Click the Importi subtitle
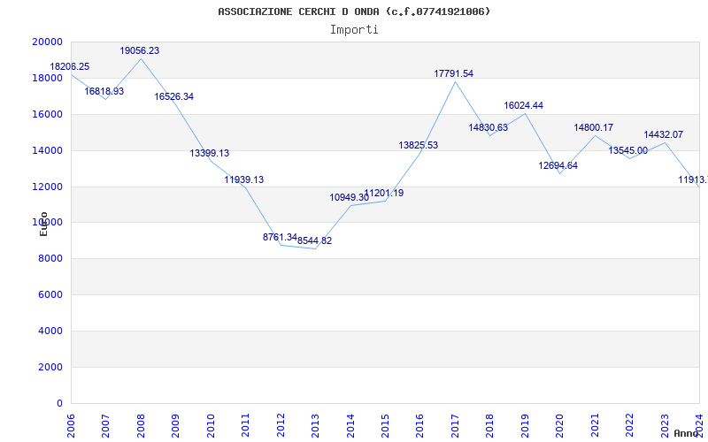The height and width of the screenshot is (442, 708). tap(354, 30)
